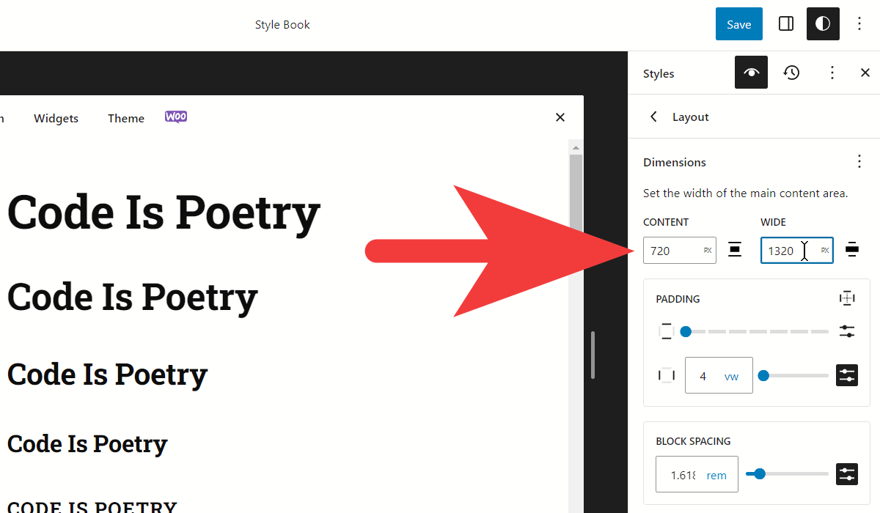Click the WooCommerce logo tab
Screen dimensions: 880x513
tap(176, 117)
